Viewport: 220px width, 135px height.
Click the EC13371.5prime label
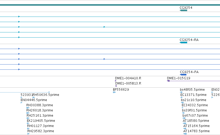[x=193, y=95]
